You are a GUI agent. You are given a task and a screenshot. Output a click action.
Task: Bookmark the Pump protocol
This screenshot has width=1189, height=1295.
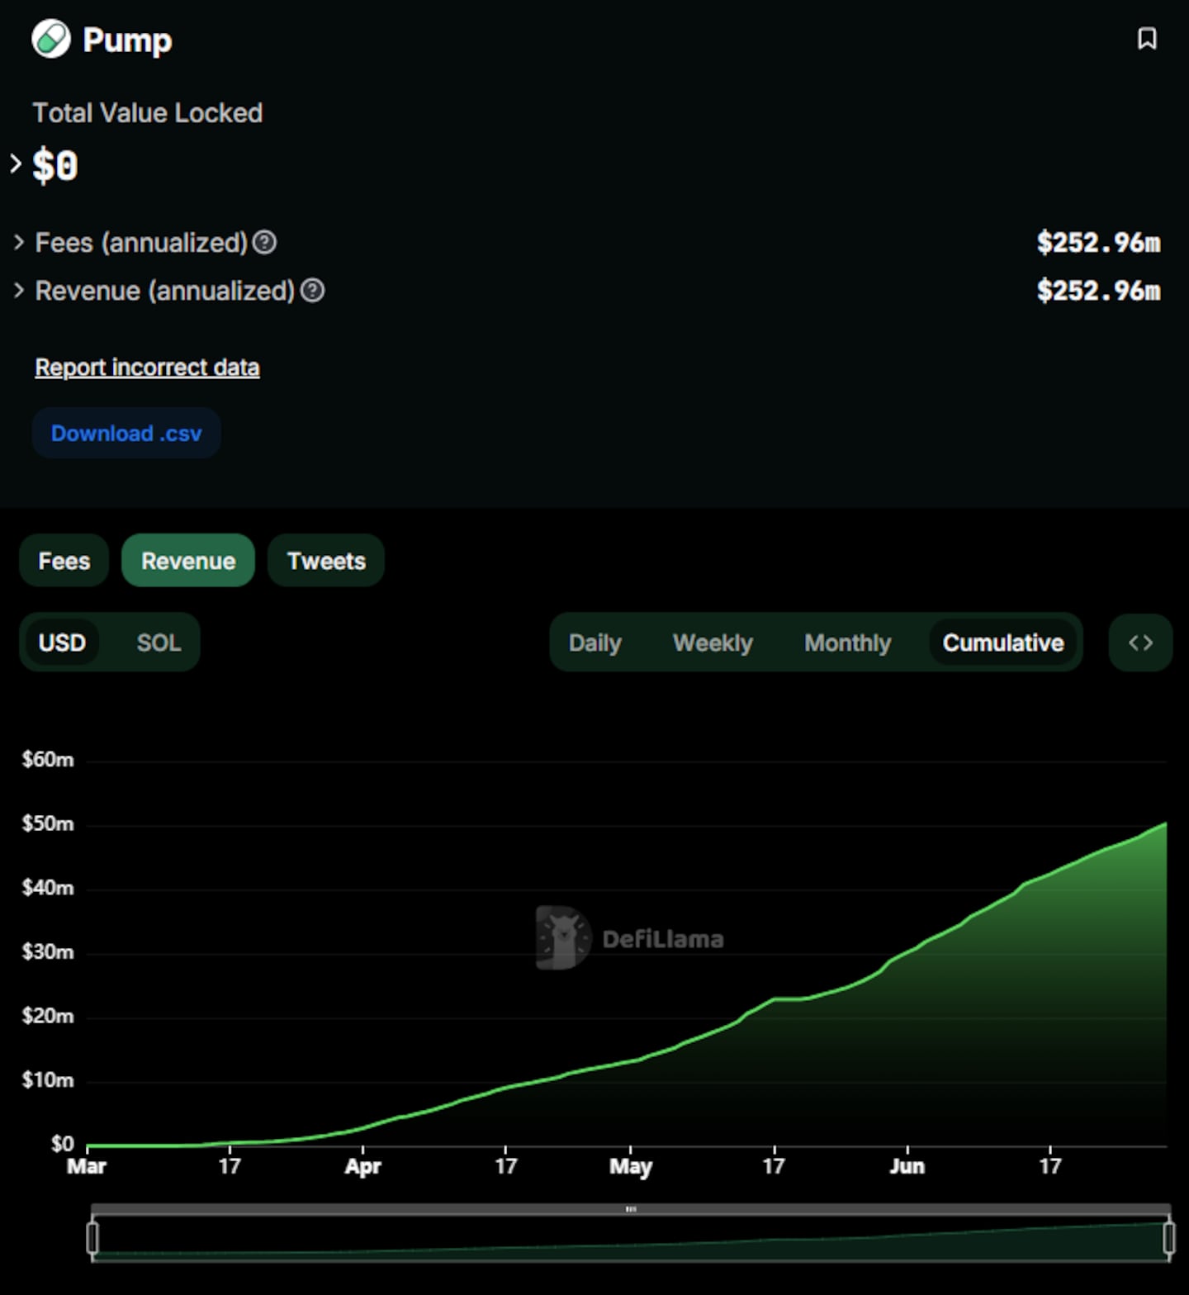1147,38
